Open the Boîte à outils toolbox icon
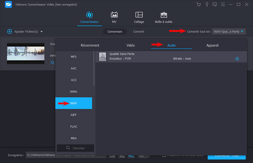 [164, 15]
